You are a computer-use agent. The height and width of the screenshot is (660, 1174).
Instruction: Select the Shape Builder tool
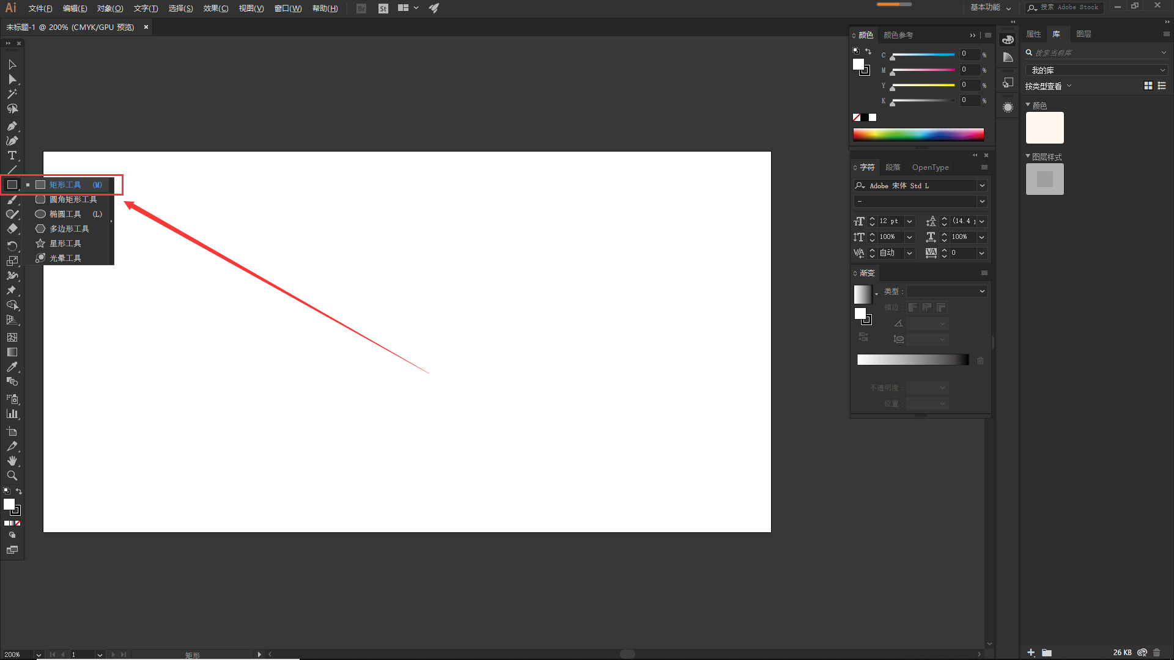(x=12, y=305)
